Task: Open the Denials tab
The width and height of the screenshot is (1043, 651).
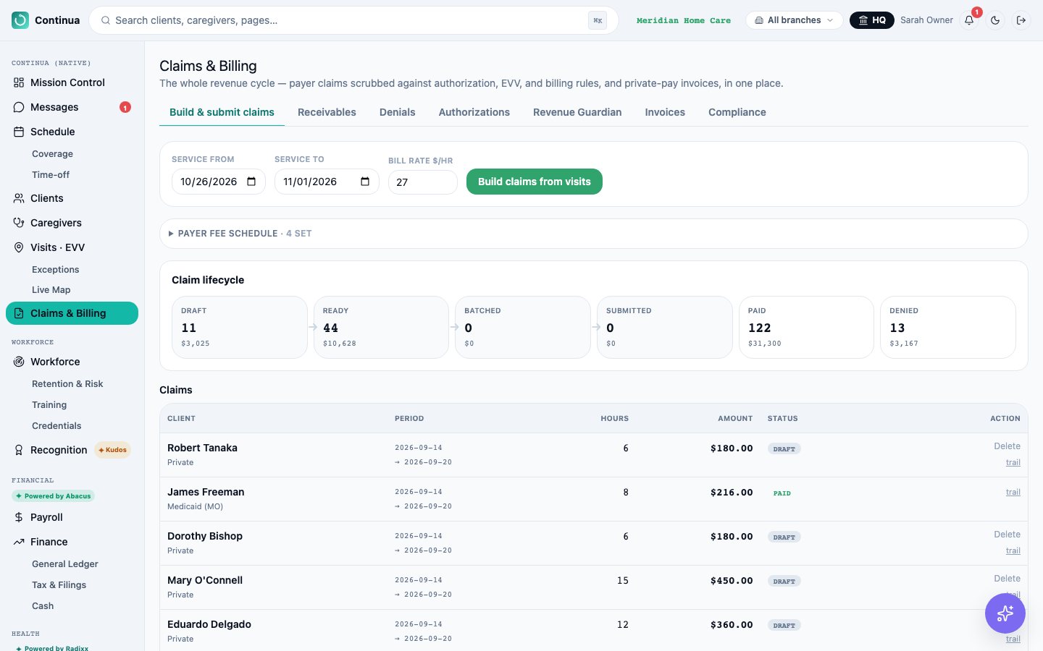Action: click(398, 112)
